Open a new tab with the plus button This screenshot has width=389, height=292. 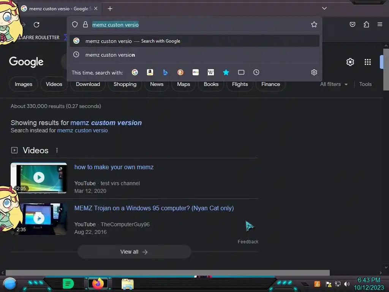coord(110,9)
